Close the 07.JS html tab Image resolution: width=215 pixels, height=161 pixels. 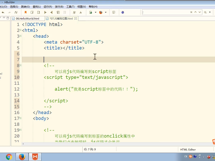coord(76,18)
